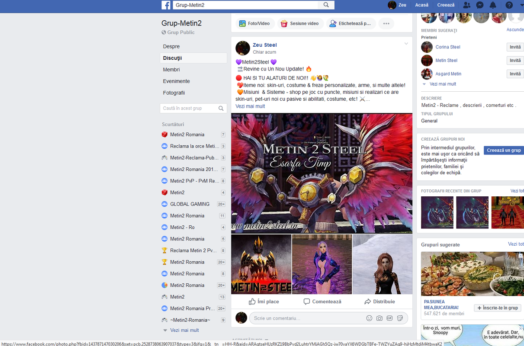Click the Grup-Metin2 top search field
524x346 pixels.
pyautogui.click(x=246, y=5)
